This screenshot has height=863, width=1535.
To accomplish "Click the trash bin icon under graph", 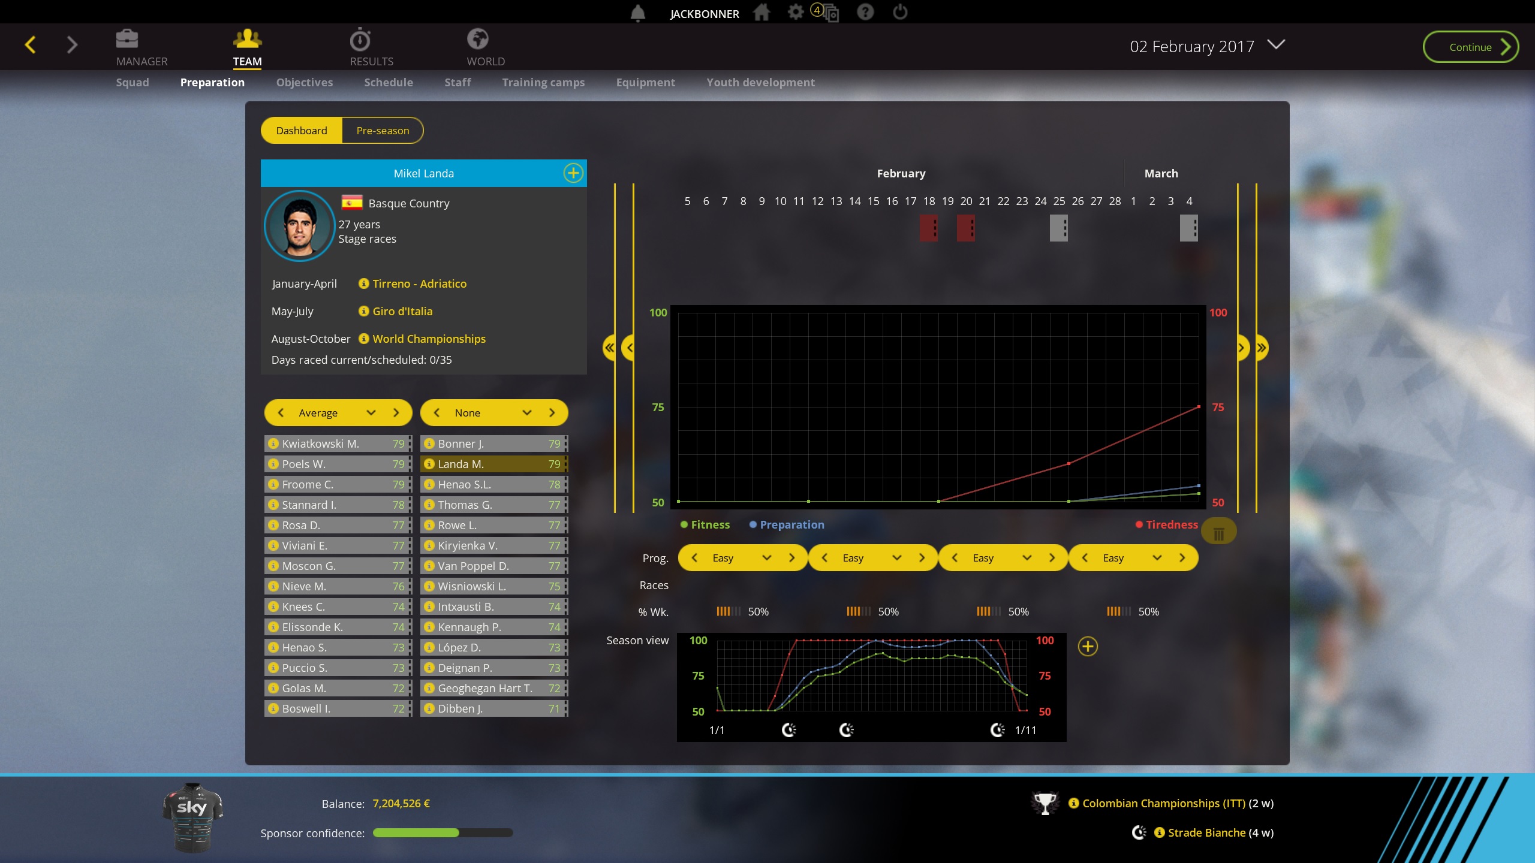I will [1218, 533].
